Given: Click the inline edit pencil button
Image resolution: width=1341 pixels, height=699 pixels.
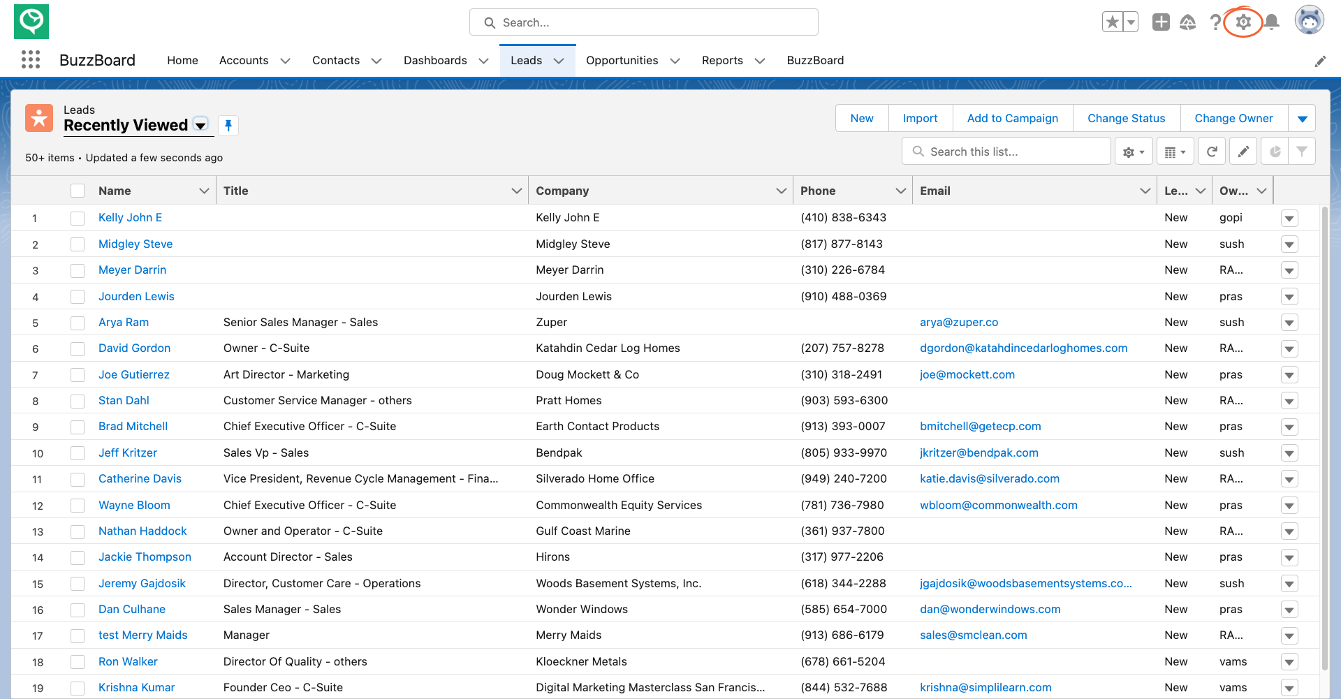Looking at the screenshot, I should click(1243, 152).
